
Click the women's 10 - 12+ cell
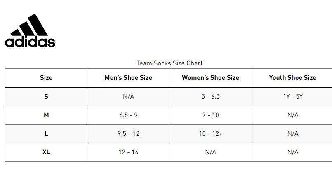pyautogui.click(x=210, y=134)
